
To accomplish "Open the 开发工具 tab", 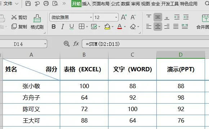I will tap(170, 4).
